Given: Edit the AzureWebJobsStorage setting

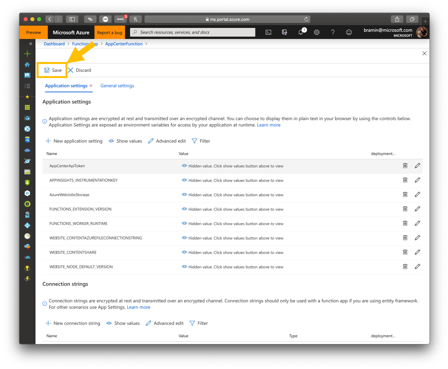Looking at the screenshot, I should pyautogui.click(x=417, y=195).
